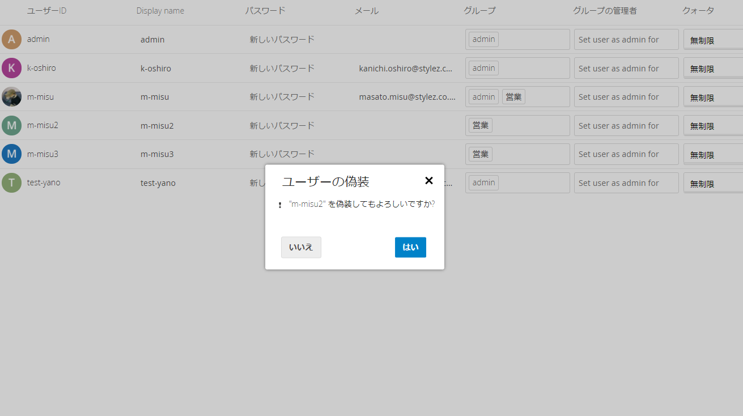Cancel impersonation with the いいえ button
Screen dimensions: 743x416
coord(301,247)
